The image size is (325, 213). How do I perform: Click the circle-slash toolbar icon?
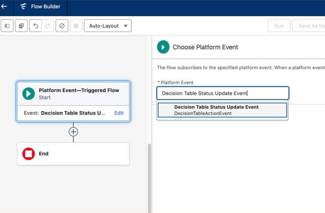point(62,26)
